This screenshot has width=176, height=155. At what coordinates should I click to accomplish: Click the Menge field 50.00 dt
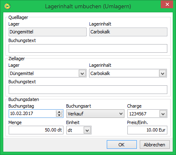tap(36, 130)
